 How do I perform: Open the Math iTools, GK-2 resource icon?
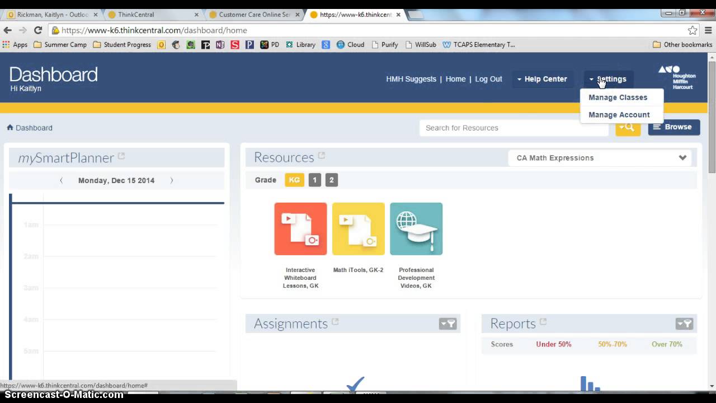coord(359,229)
